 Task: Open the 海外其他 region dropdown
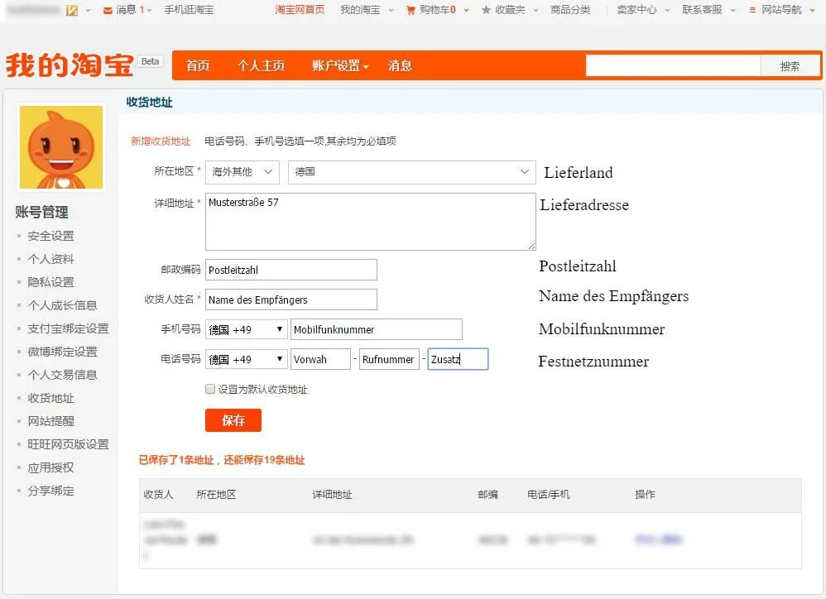(243, 172)
